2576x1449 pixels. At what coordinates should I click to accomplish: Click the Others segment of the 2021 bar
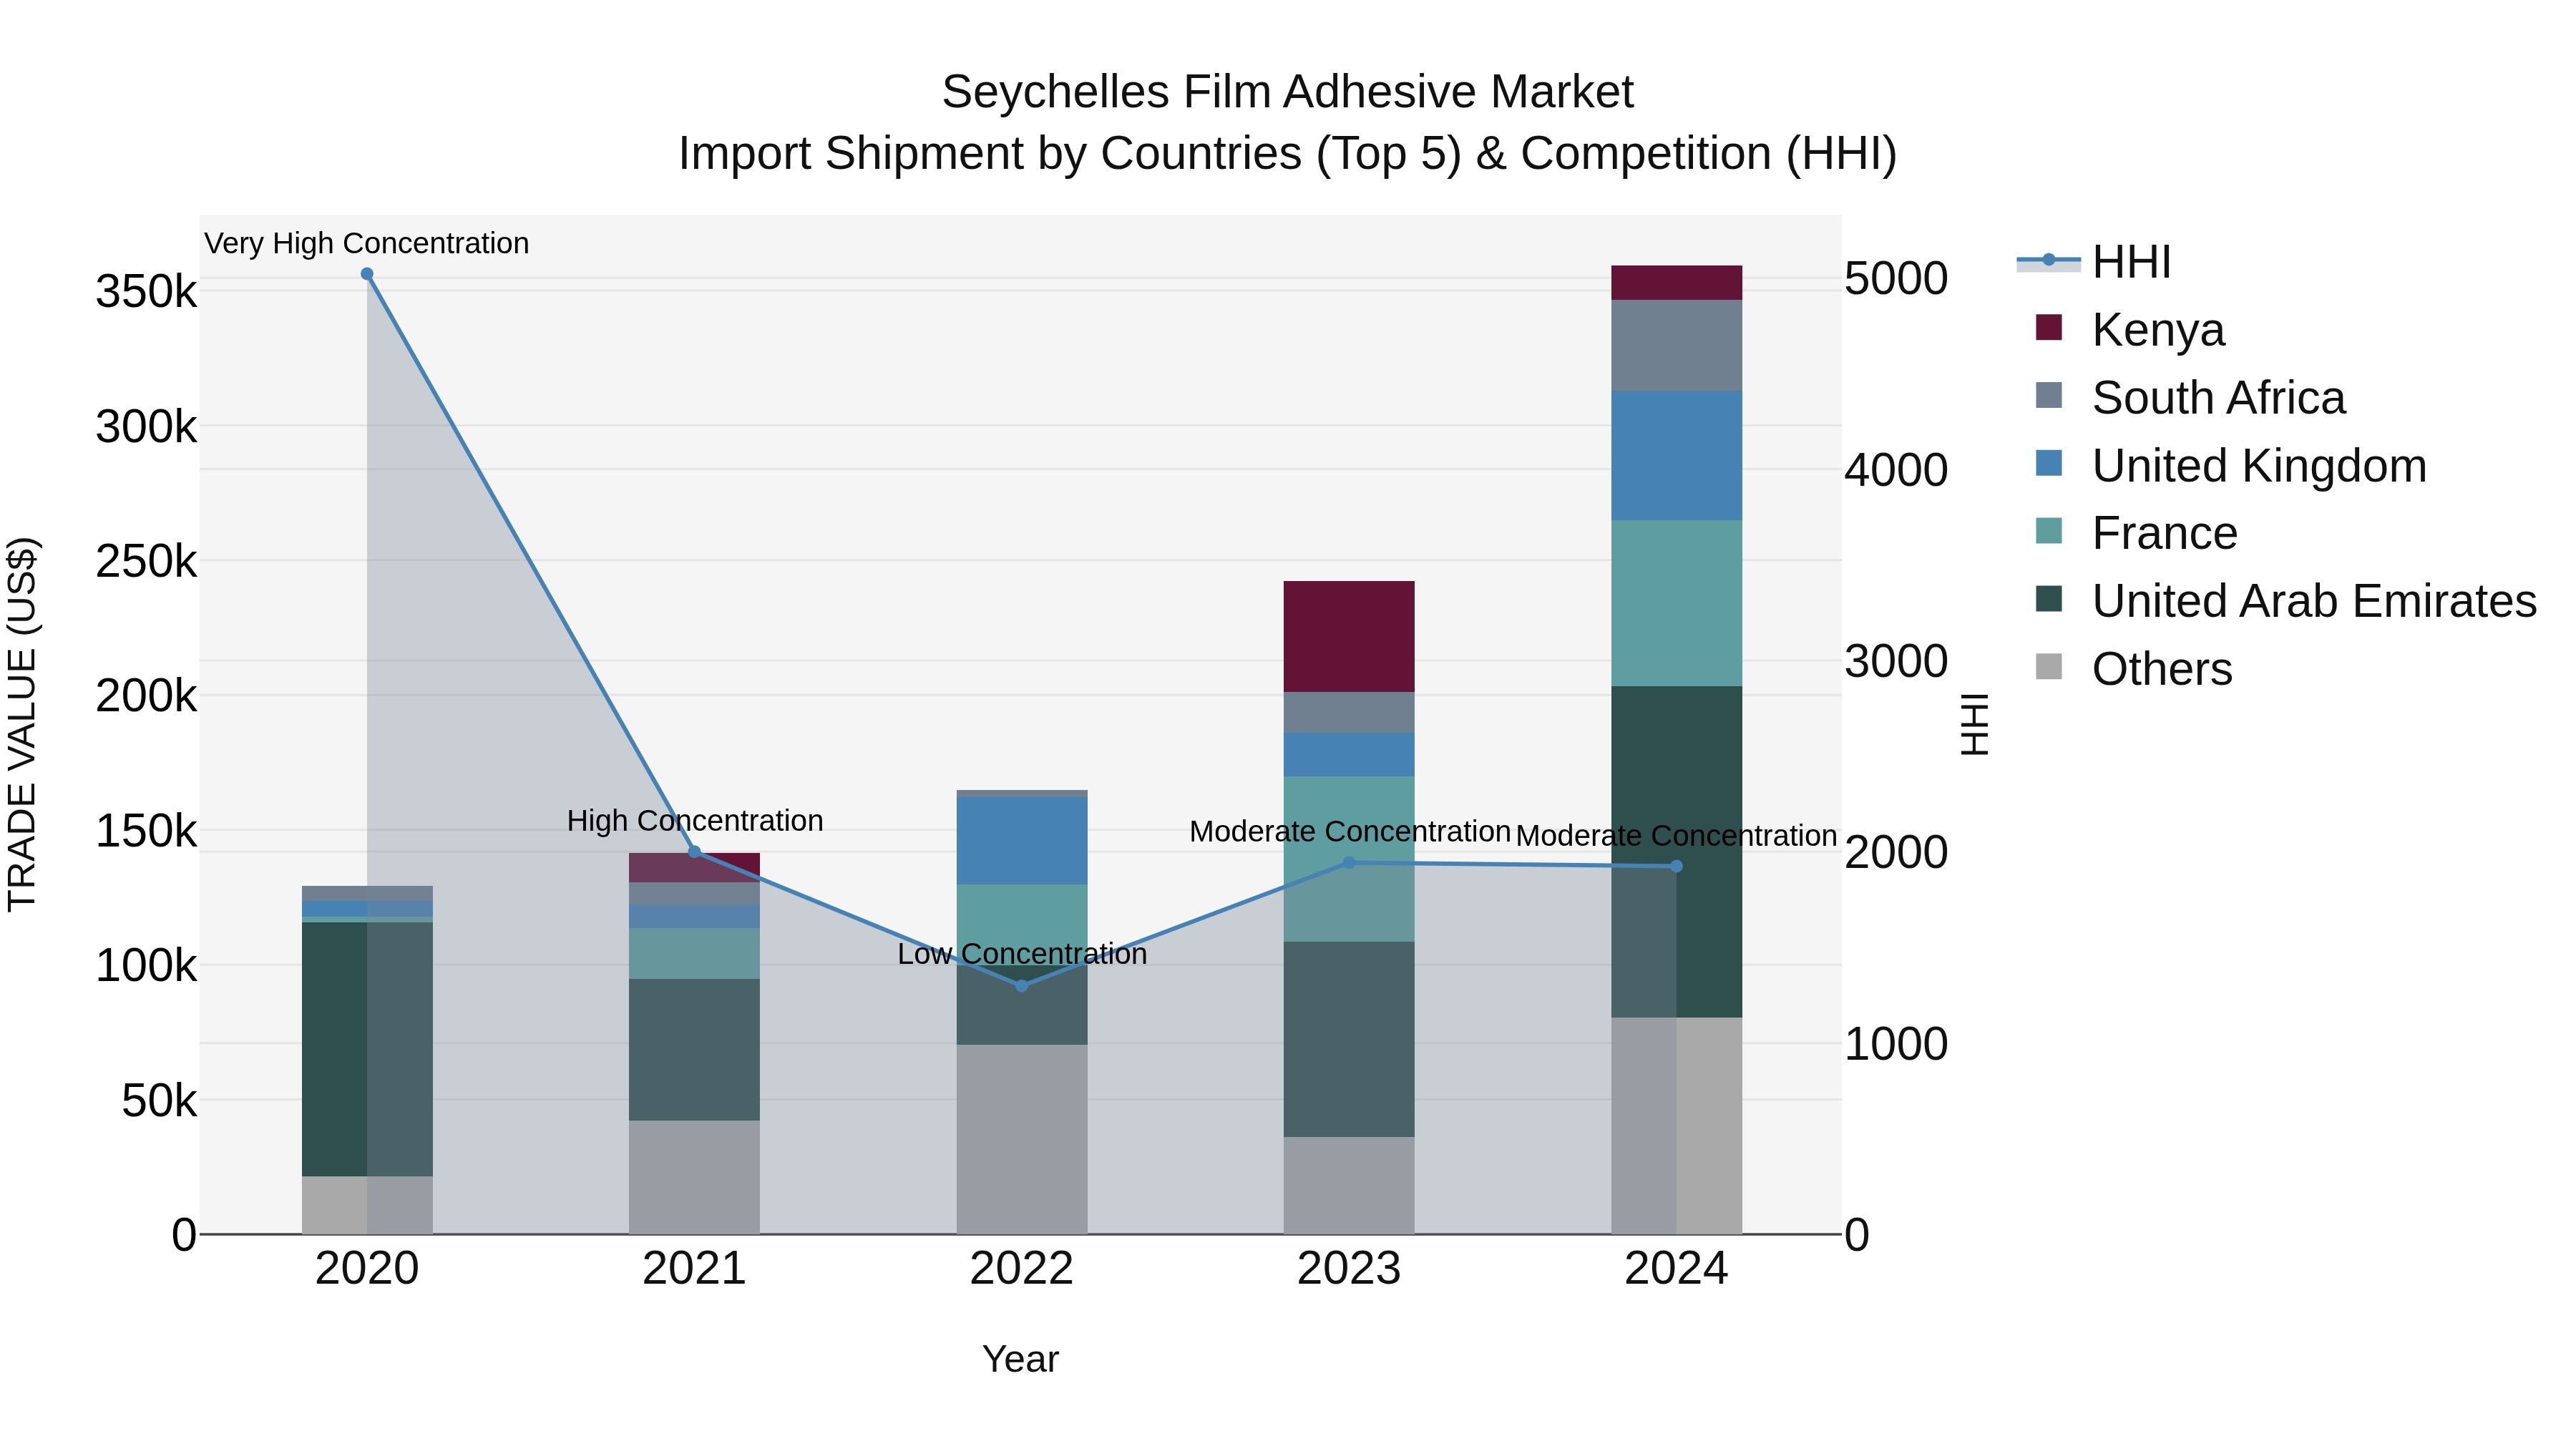pyautogui.click(x=695, y=1178)
